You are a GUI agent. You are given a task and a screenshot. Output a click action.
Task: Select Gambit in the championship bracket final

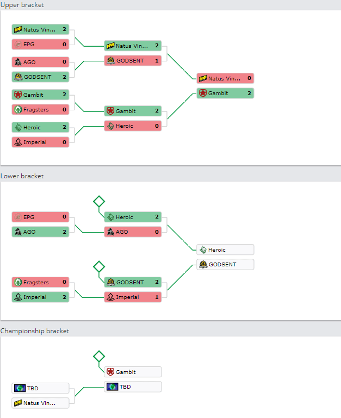[133, 372]
